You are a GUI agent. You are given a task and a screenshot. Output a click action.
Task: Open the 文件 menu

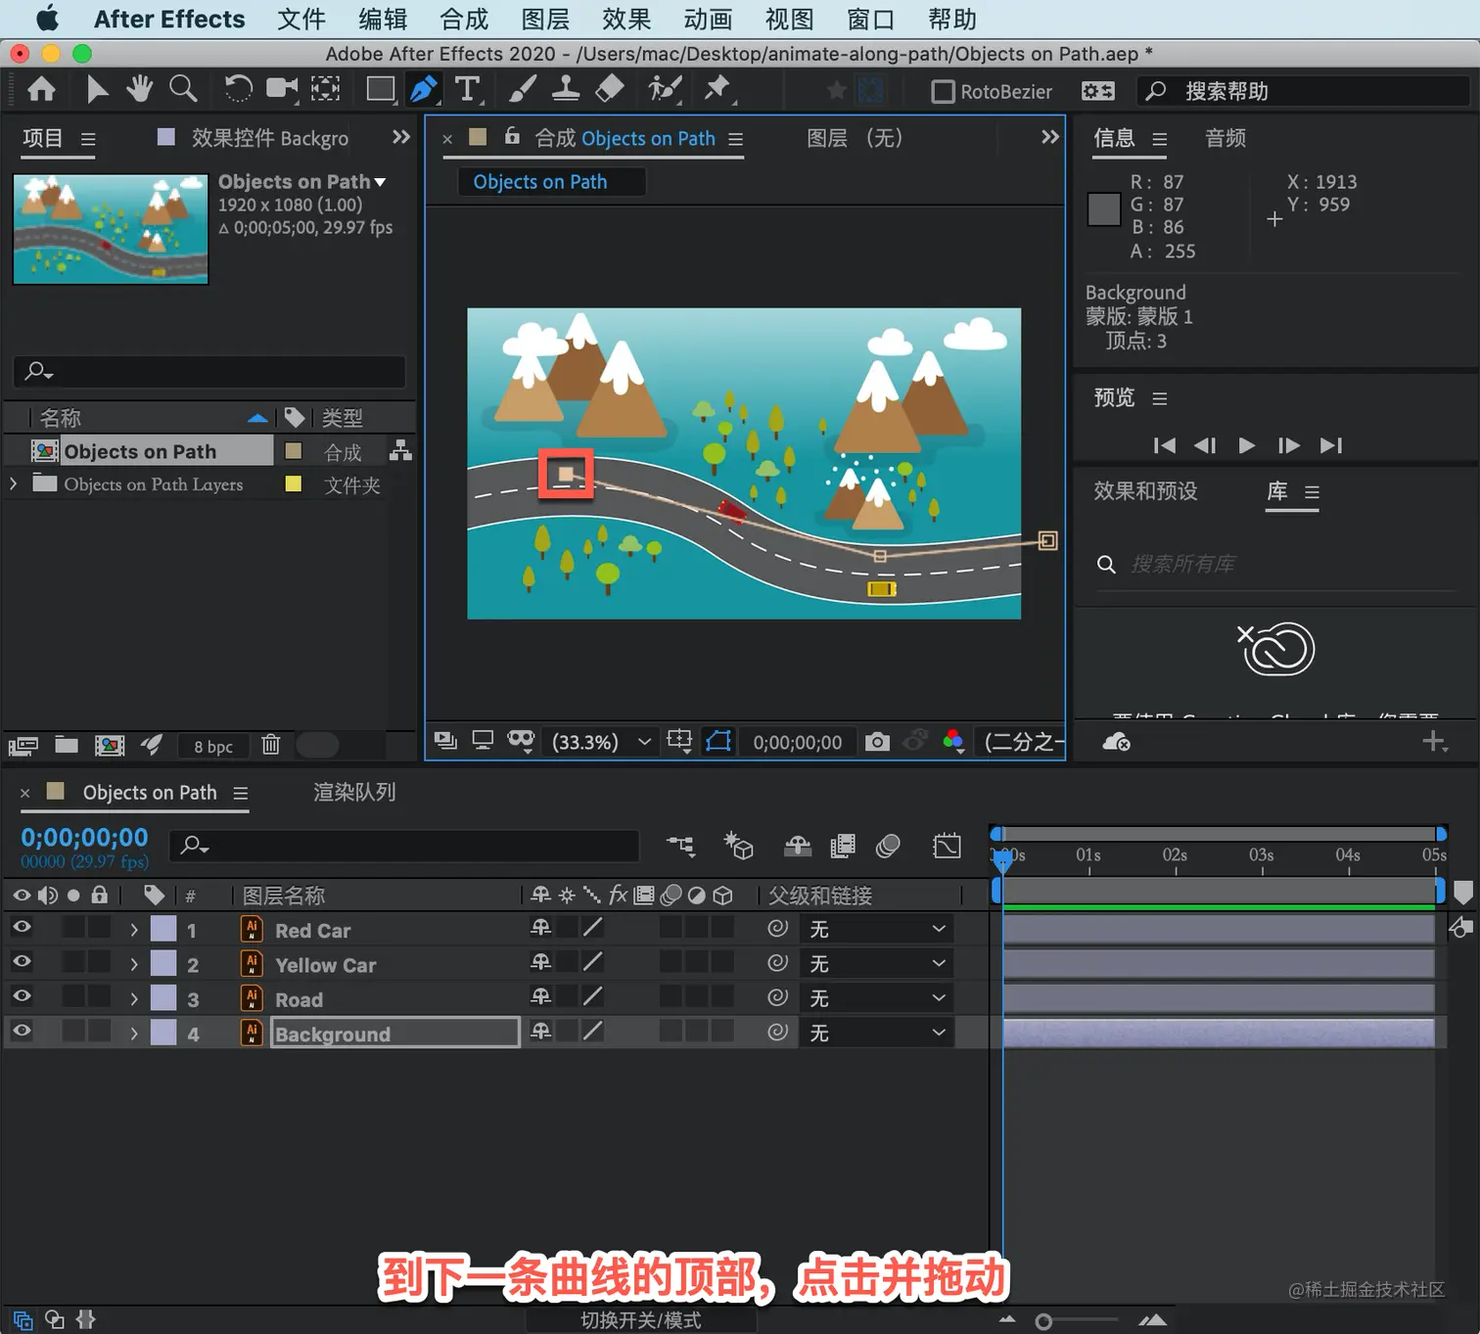click(301, 20)
